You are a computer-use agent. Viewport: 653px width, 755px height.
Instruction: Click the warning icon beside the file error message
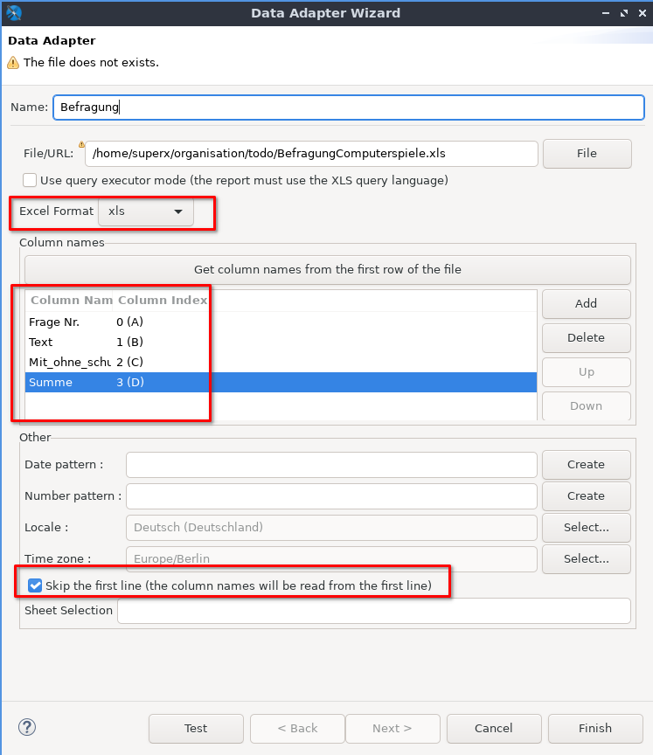13,63
